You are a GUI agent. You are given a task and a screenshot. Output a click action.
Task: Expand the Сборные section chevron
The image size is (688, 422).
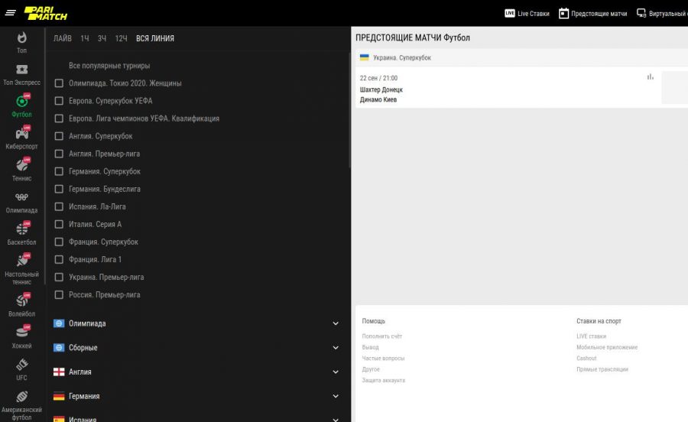[336, 348]
